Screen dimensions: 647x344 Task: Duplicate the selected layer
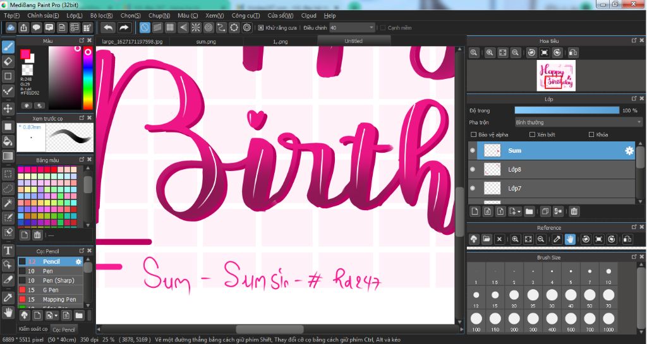(x=545, y=211)
